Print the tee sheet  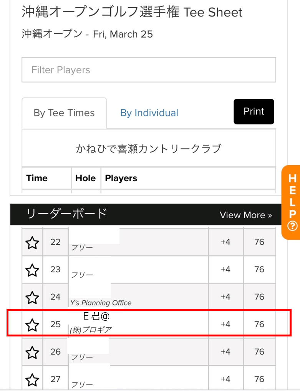tap(254, 111)
